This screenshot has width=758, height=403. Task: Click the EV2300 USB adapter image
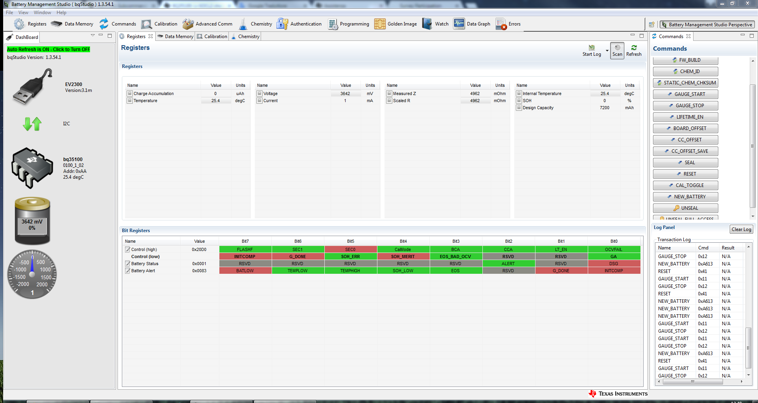[x=32, y=87]
